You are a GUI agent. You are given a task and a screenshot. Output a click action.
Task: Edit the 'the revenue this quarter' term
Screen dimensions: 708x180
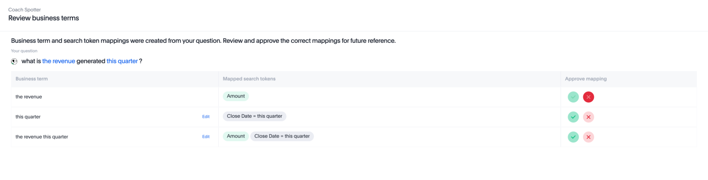(x=206, y=137)
